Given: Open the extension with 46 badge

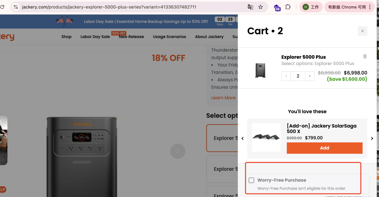Looking at the screenshot, I should (x=277, y=7).
